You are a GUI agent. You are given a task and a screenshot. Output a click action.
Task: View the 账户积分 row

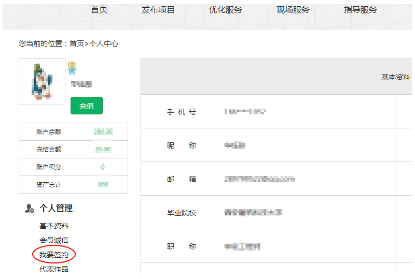point(73,167)
